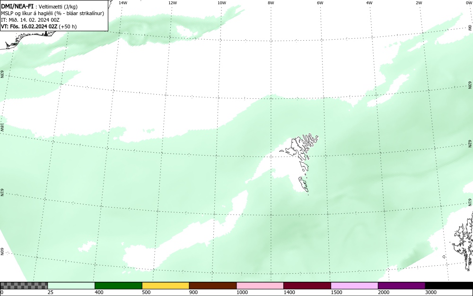Click the '61N' latitude label on right edge
Viewport: 473px width, 296px height.
tap(470, 202)
